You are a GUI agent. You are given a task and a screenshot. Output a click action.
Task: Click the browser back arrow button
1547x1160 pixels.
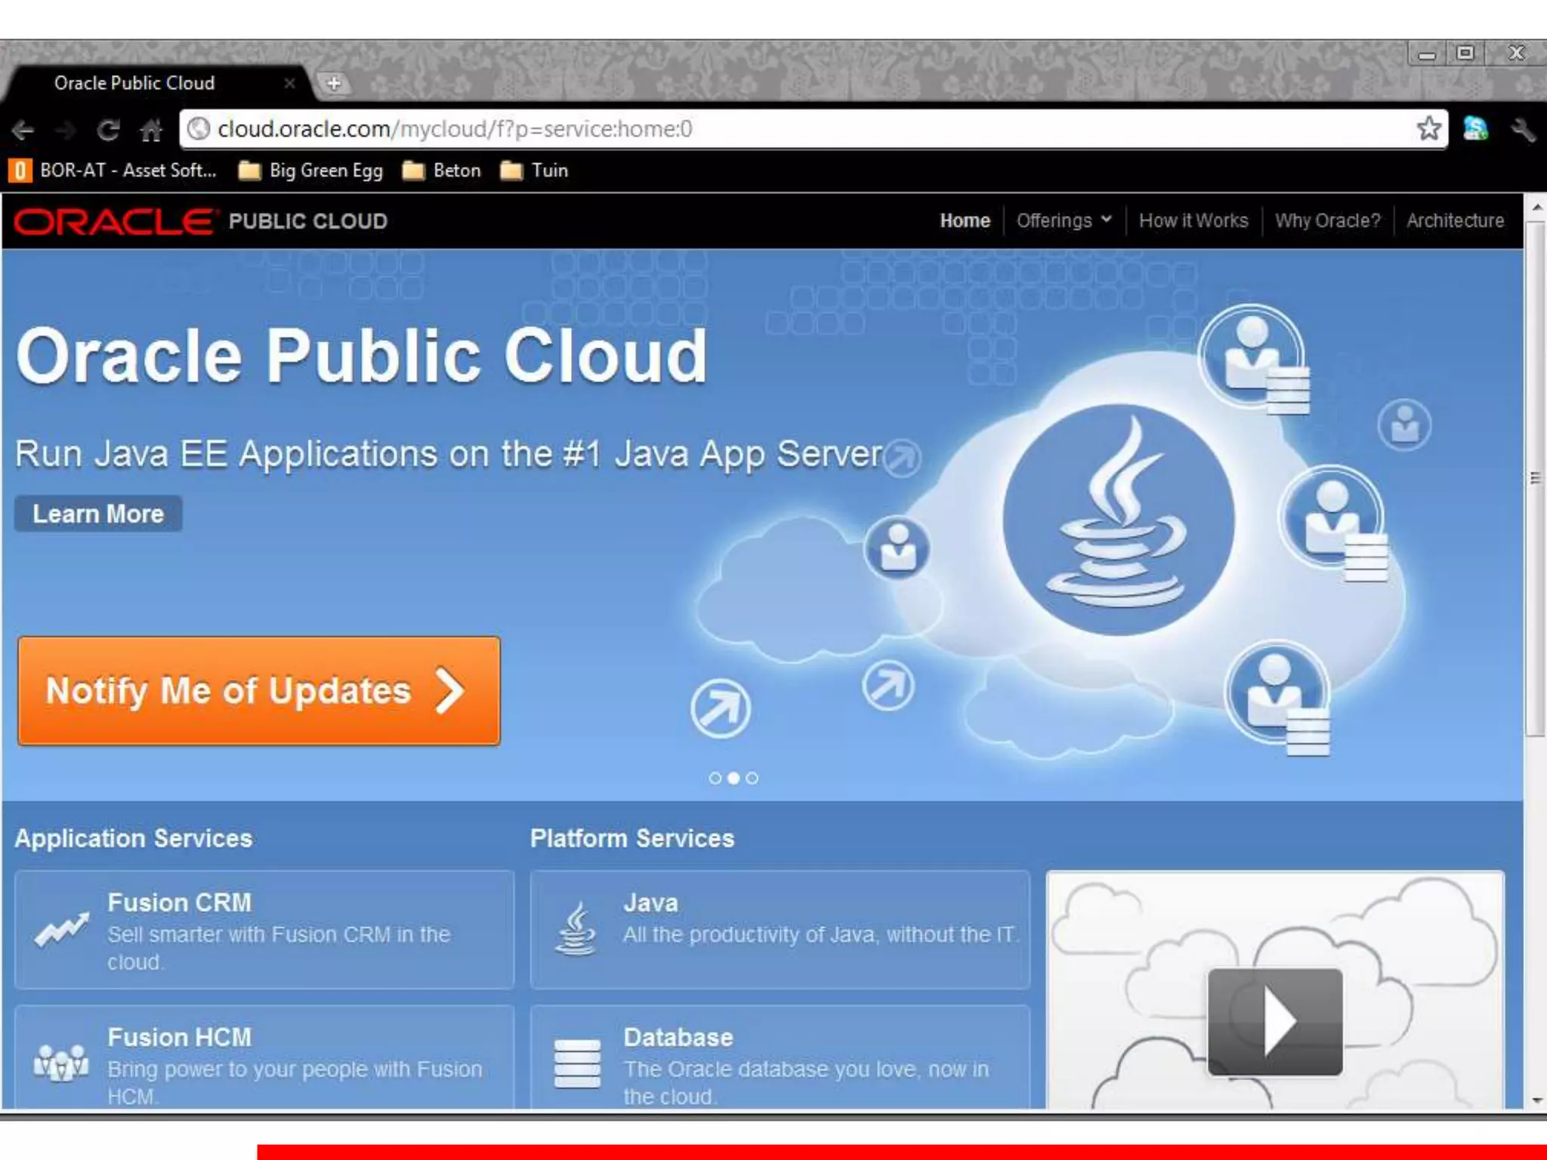23,131
